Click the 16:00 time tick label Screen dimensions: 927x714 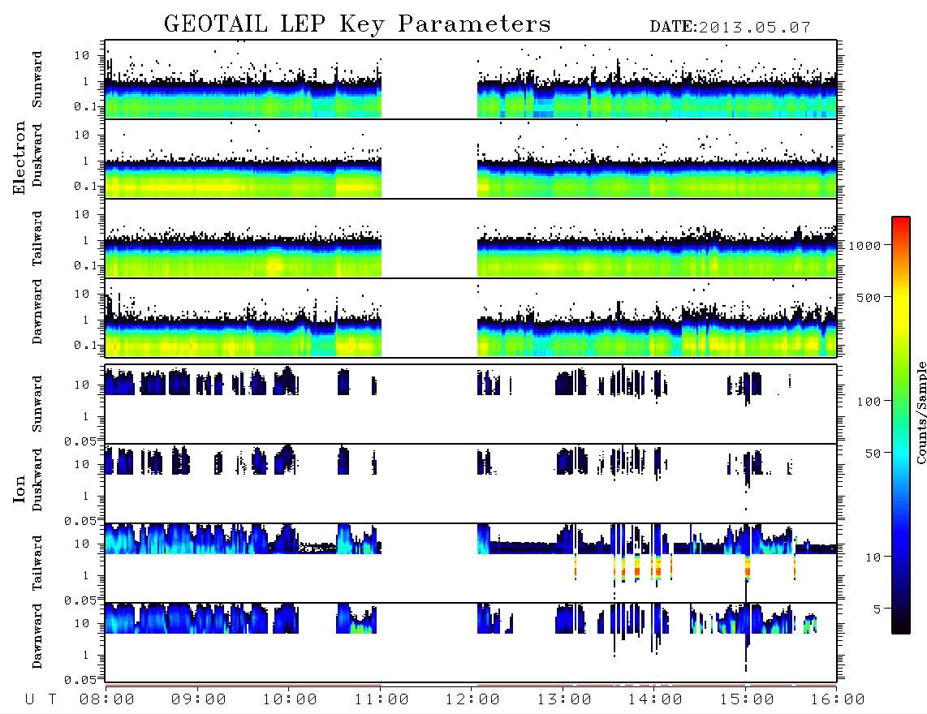tap(838, 700)
